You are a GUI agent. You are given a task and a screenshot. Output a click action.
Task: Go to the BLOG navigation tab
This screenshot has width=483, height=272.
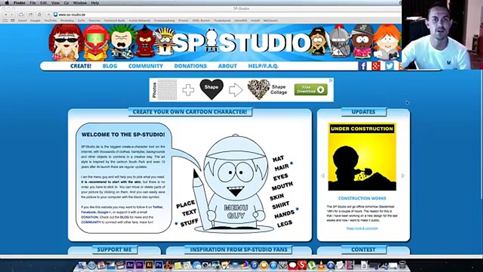pos(110,66)
